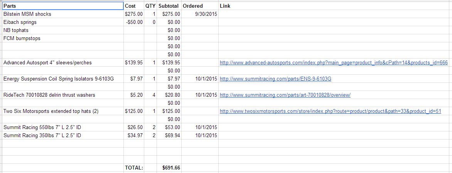Select the Link column header cell
Screen dimensions: 452x173
334,6
